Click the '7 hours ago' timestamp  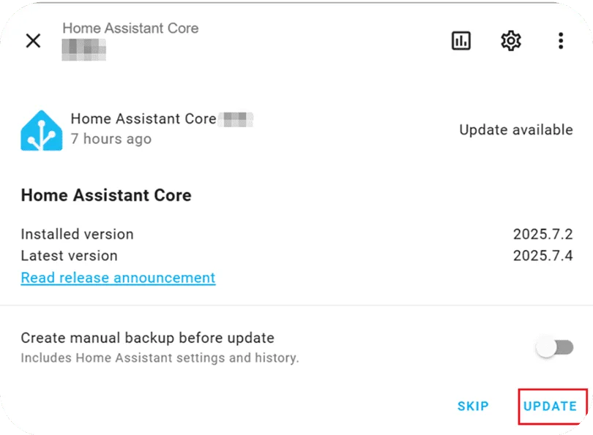pyautogui.click(x=111, y=139)
